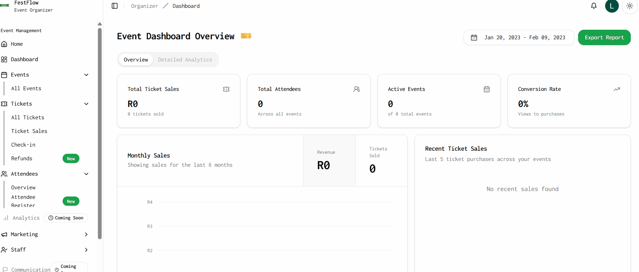639x272 pixels.
Task: Click the sidebar vertical scrollbar
Action: 100,133
